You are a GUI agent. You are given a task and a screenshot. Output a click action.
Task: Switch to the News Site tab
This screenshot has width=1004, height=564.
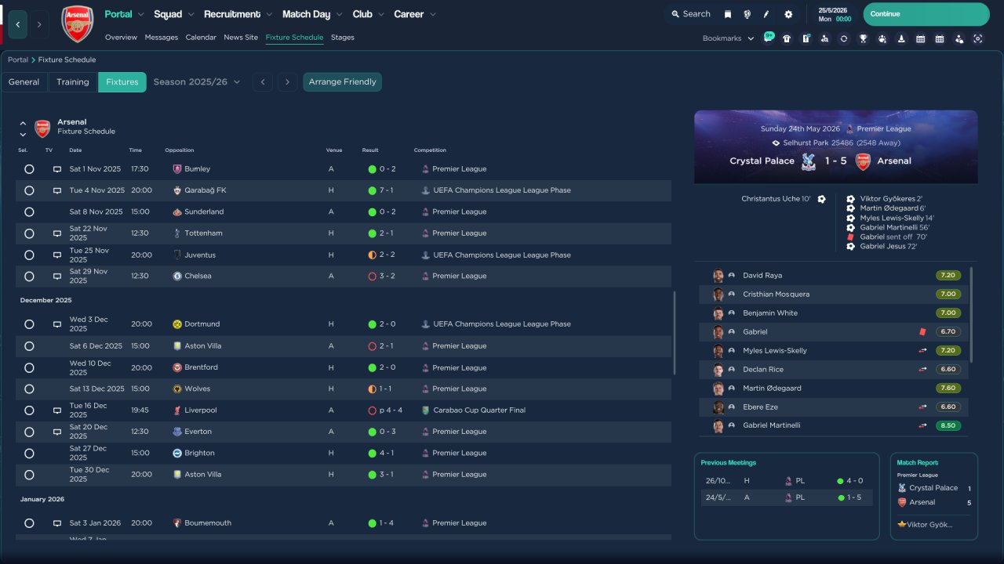(241, 38)
